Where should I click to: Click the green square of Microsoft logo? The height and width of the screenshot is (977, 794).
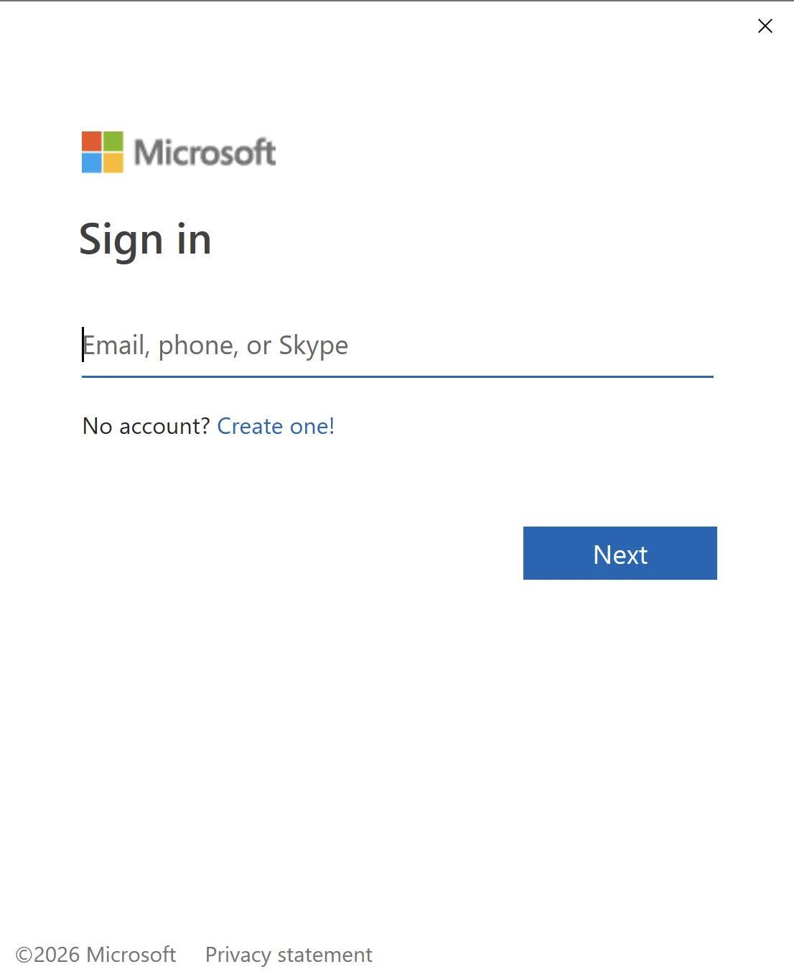(x=113, y=142)
